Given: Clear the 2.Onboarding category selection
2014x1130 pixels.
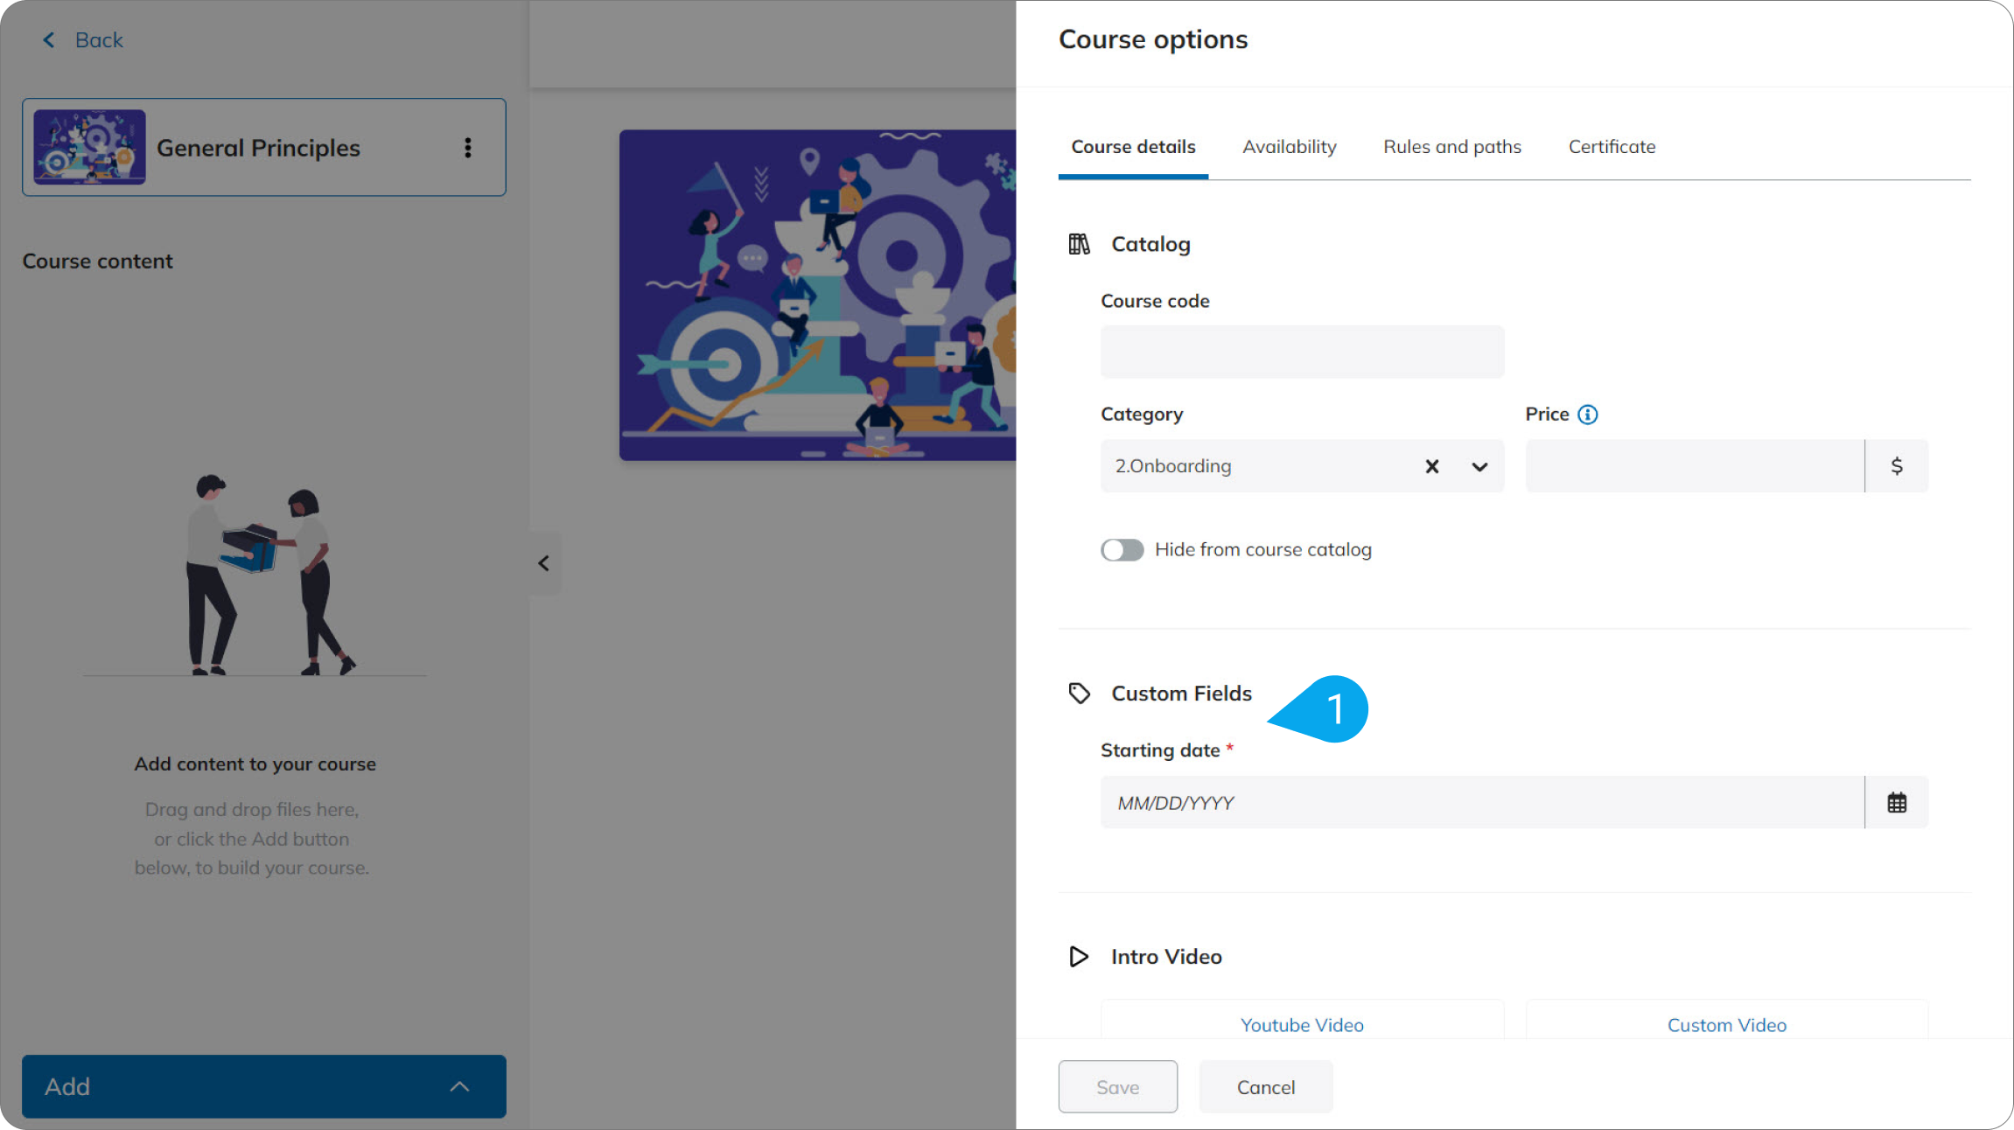Looking at the screenshot, I should point(1432,466).
